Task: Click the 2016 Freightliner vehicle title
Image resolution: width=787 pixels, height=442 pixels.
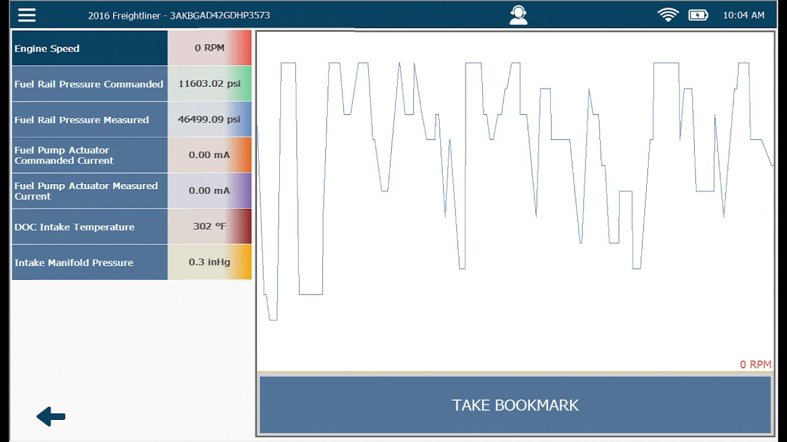Action: (x=179, y=15)
